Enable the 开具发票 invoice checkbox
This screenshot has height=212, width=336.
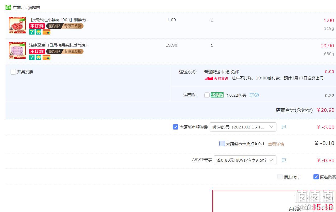(13, 72)
